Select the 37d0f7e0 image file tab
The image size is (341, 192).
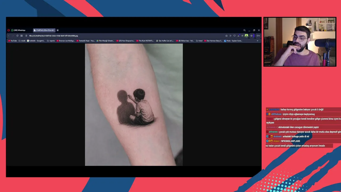[x=44, y=30]
